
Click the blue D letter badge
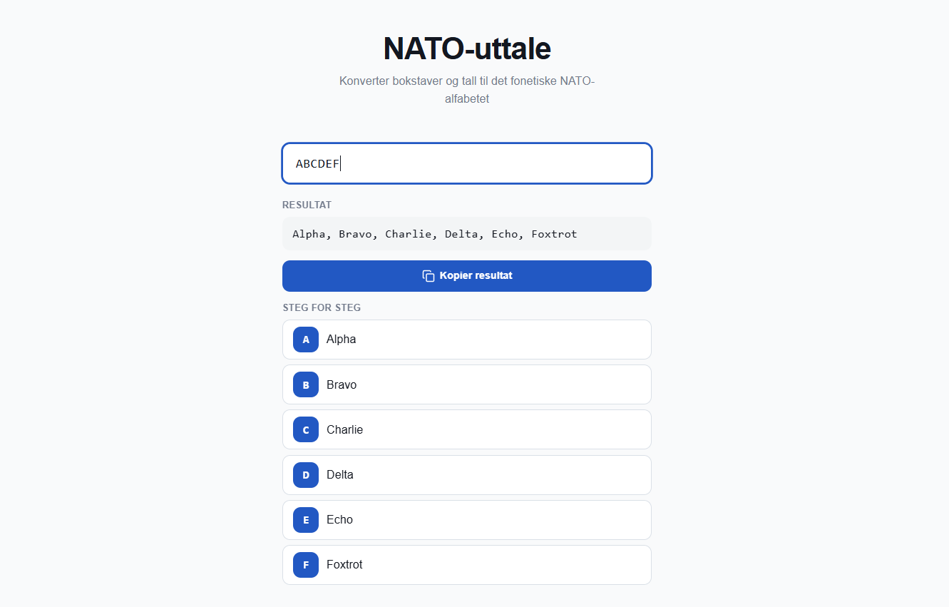pyautogui.click(x=306, y=475)
